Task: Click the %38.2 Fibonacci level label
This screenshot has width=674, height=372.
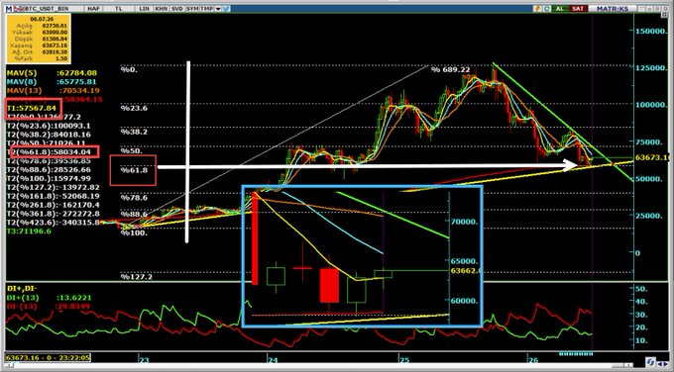Action: pyautogui.click(x=134, y=132)
